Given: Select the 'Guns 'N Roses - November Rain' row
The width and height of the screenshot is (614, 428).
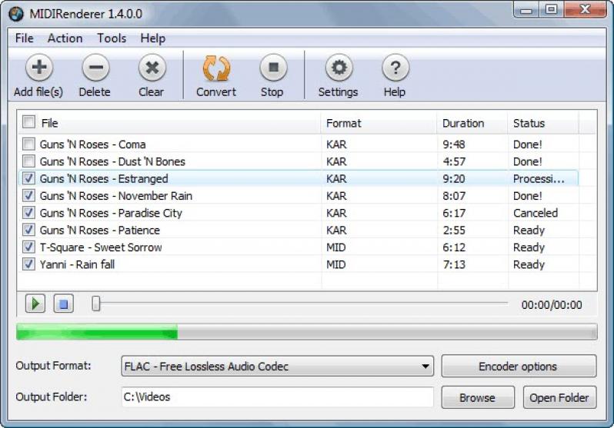Looking at the screenshot, I should click(299, 196).
